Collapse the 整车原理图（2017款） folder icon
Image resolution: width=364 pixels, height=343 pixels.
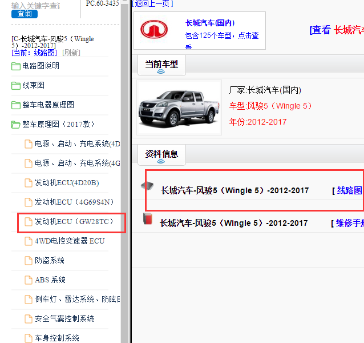16,125
